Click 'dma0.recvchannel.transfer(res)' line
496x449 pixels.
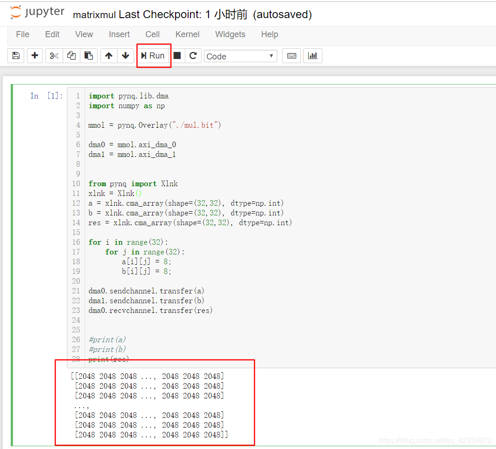tap(150, 311)
